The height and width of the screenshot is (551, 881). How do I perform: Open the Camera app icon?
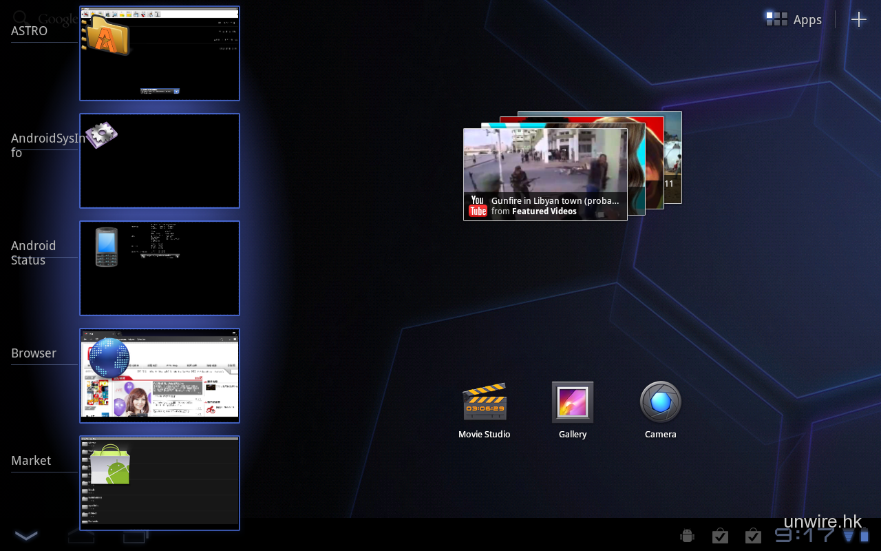tap(660, 402)
